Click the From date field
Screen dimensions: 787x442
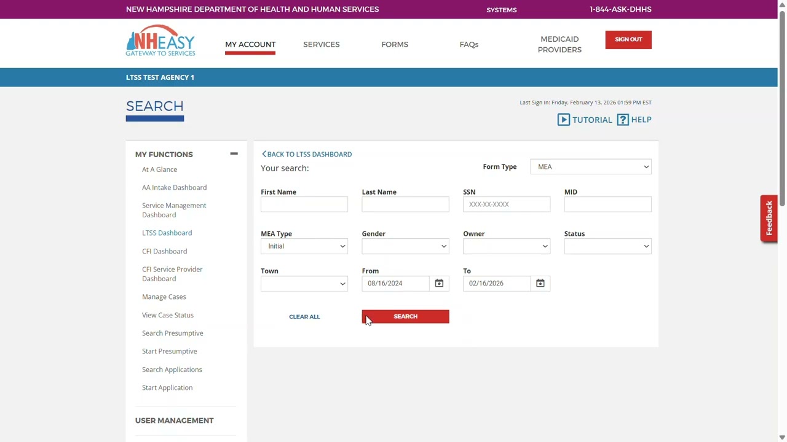[x=397, y=283]
